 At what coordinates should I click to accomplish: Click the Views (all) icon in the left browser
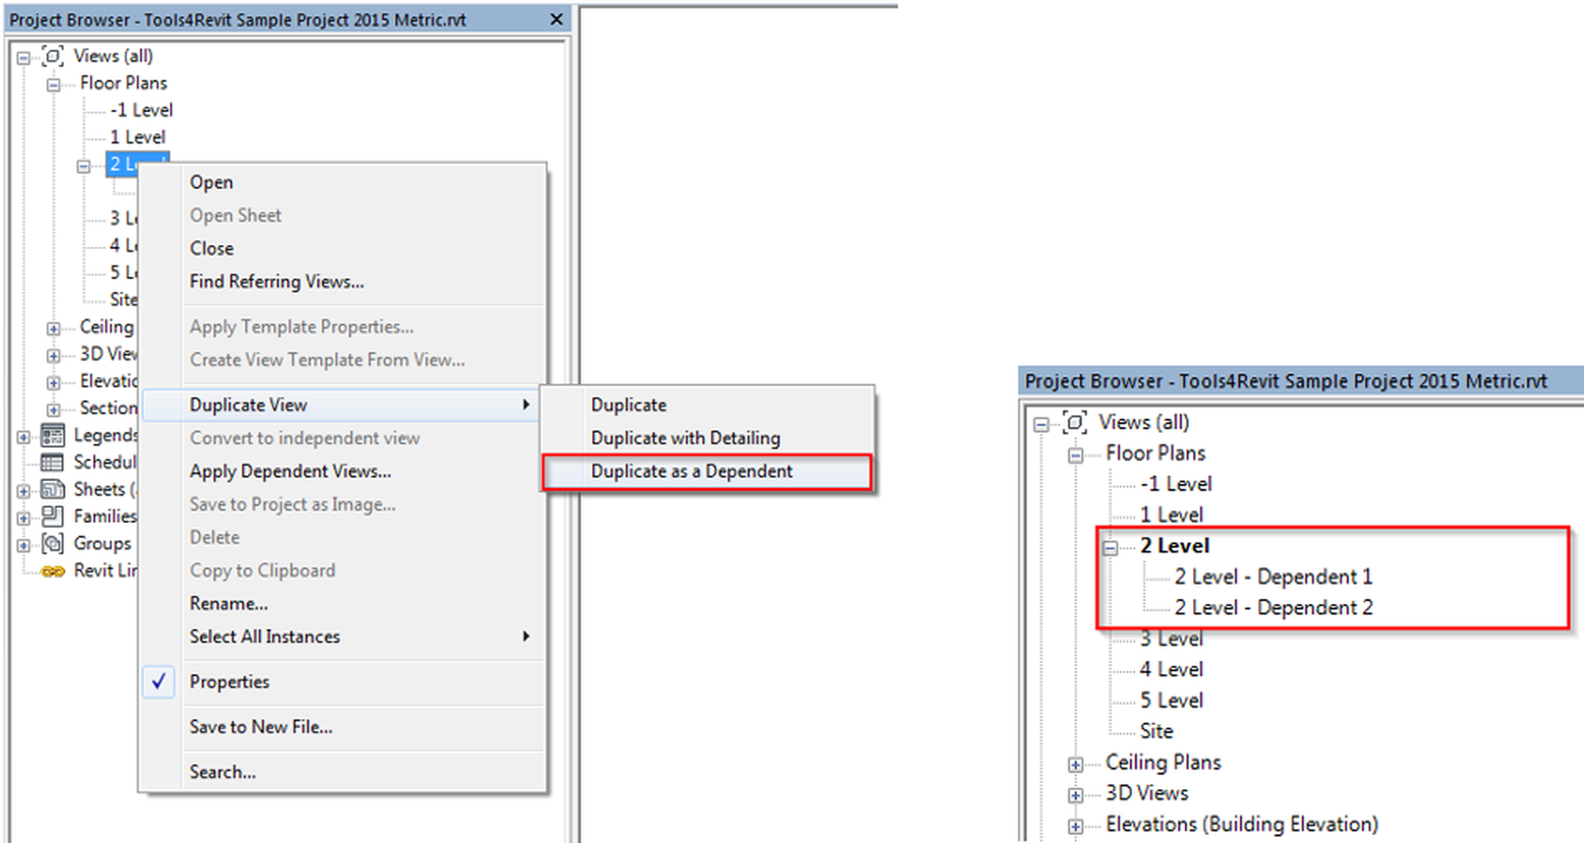click(x=52, y=55)
